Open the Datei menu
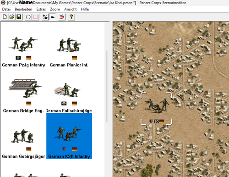Viewport: 229px width, 177px height. (6, 9)
